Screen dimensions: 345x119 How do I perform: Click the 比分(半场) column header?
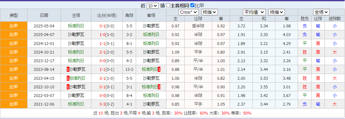(107, 15)
